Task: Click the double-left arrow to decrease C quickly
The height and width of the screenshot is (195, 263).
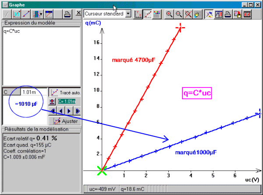Action: click(x=53, y=111)
